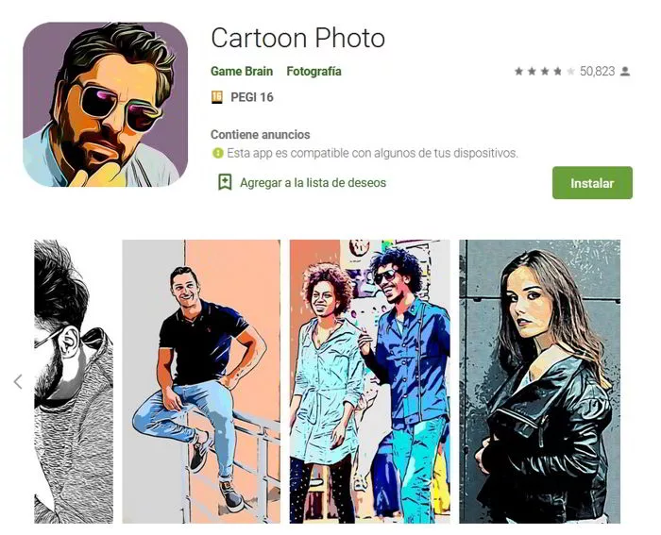The width and height of the screenshot is (661, 535).
Task: Click the Cartoon Photo title text
Action: click(x=297, y=39)
